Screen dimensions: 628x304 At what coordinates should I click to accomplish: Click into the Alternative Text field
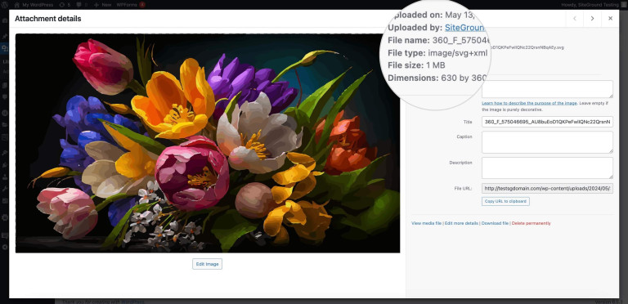click(x=547, y=89)
